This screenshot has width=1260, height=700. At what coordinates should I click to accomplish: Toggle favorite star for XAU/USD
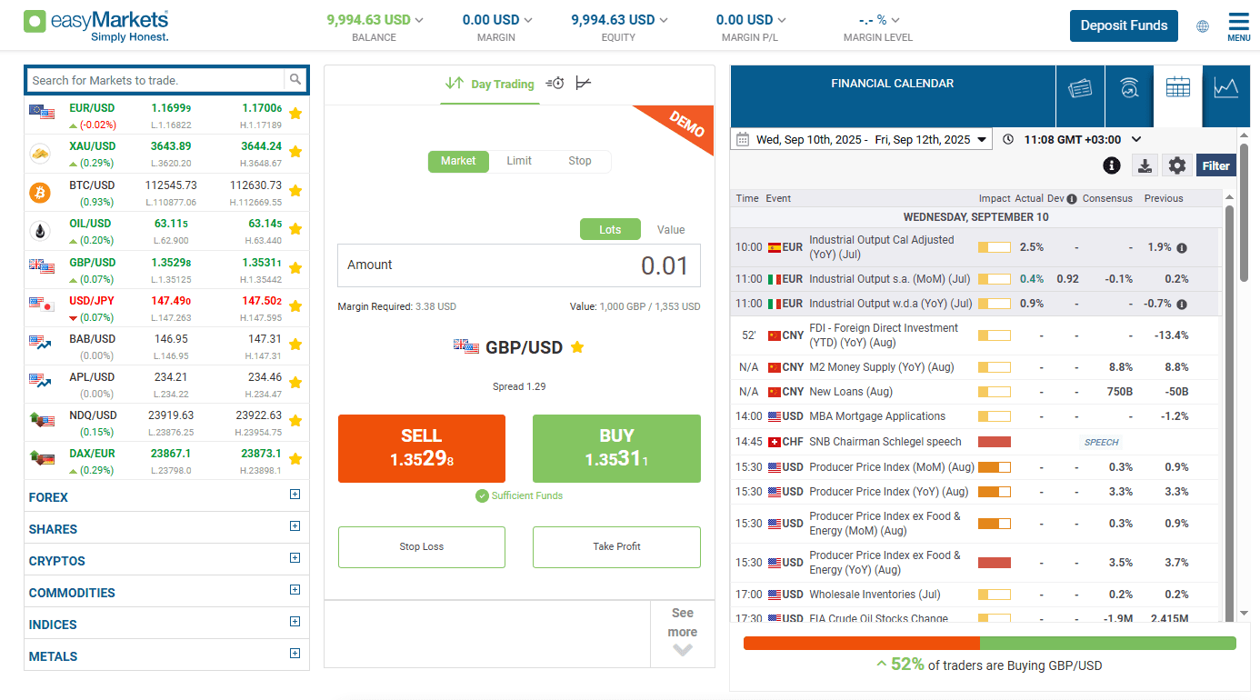(295, 152)
